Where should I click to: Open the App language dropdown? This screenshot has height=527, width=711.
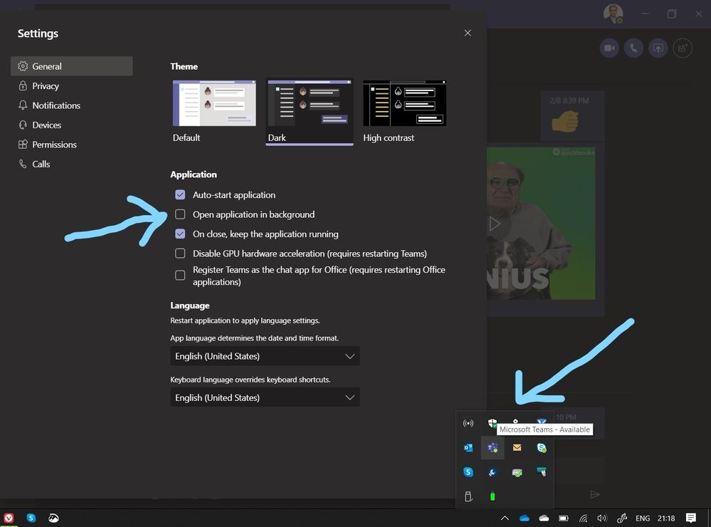[x=265, y=356]
